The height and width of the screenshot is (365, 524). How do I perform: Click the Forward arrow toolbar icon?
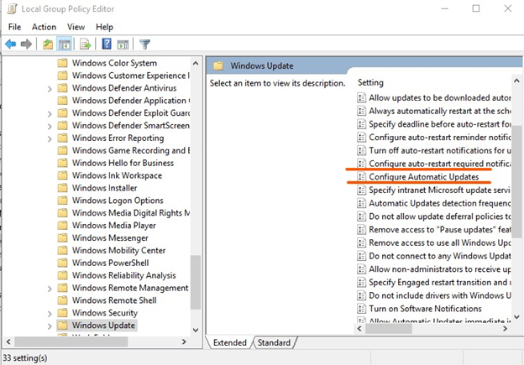(x=26, y=44)
